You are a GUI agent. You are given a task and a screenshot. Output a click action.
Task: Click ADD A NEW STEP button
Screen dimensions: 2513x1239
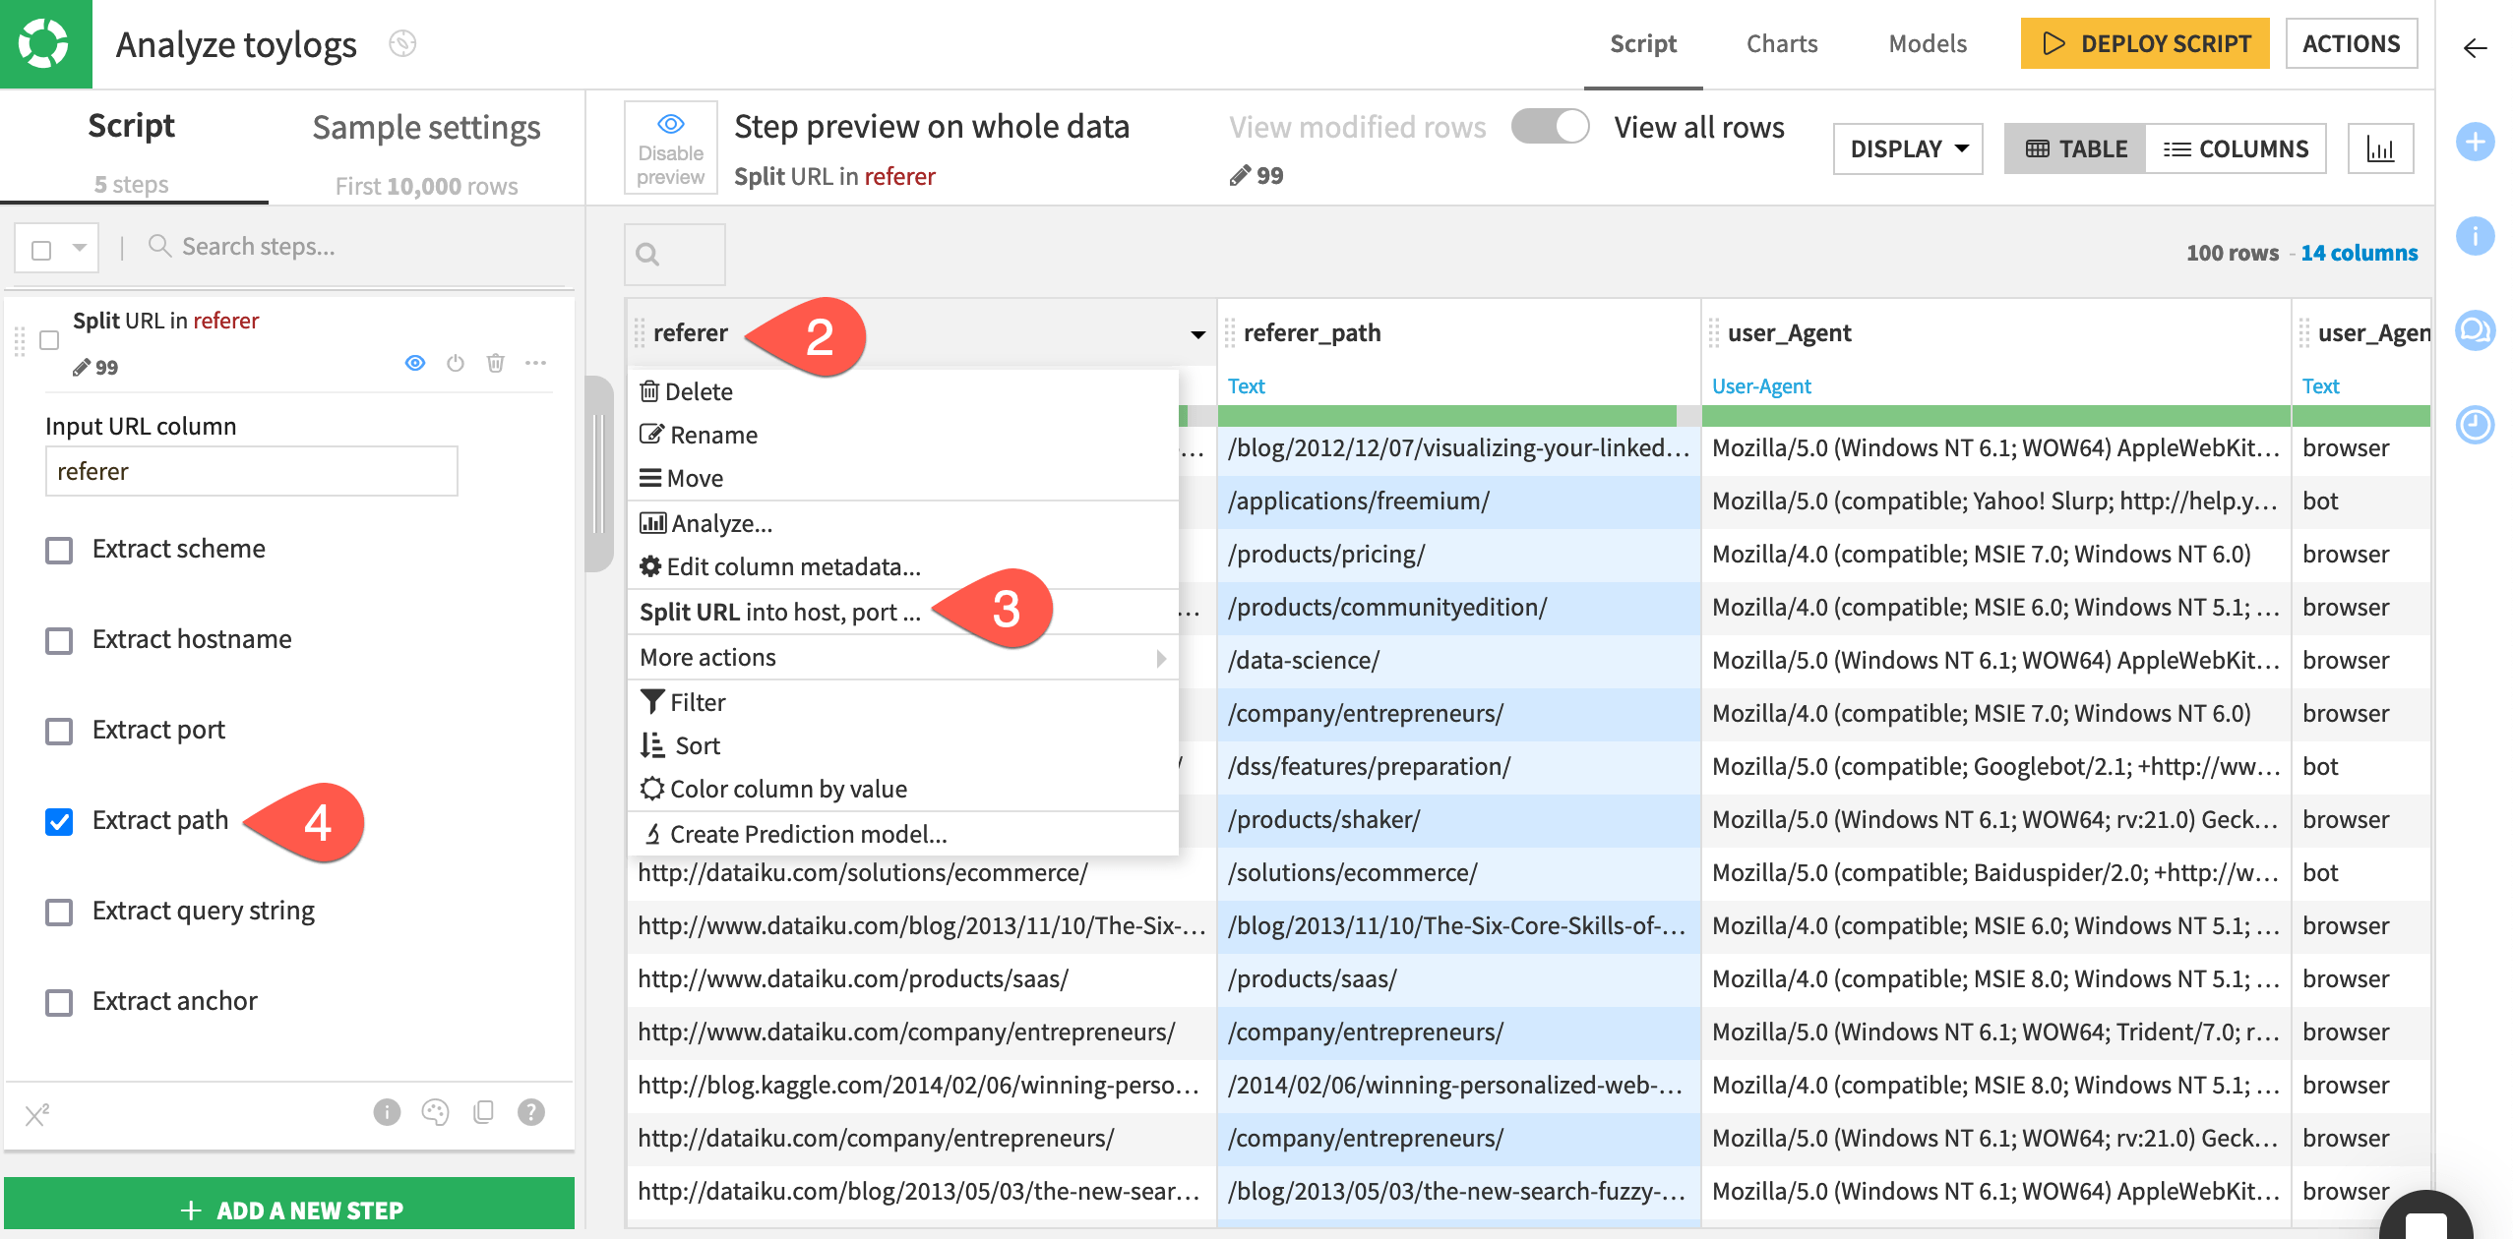point(291,1209)
